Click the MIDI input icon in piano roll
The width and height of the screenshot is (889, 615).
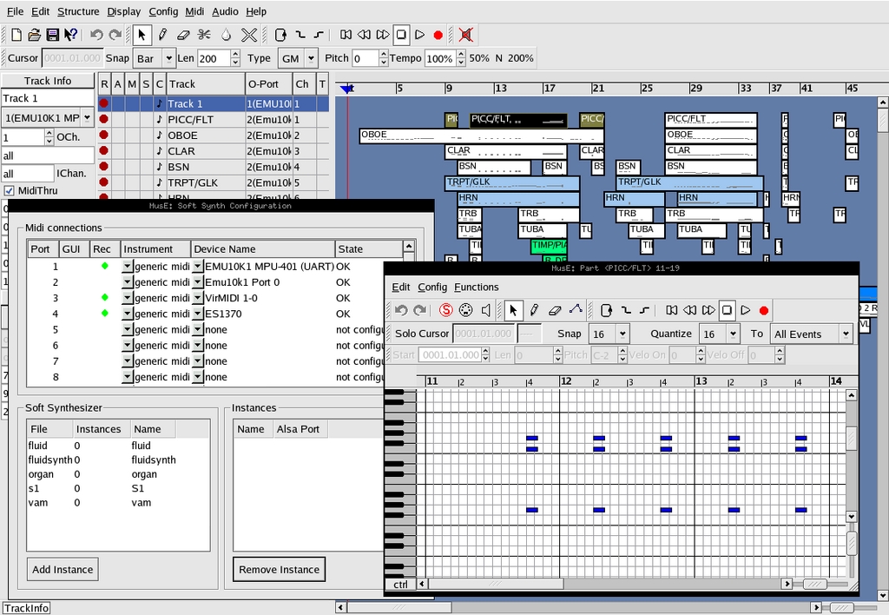pos(465,310)
